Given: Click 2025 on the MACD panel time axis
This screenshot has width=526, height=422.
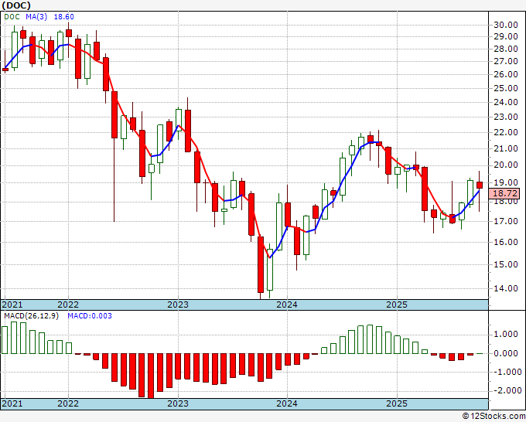Looking at the screenshot, I should (397, 403).
